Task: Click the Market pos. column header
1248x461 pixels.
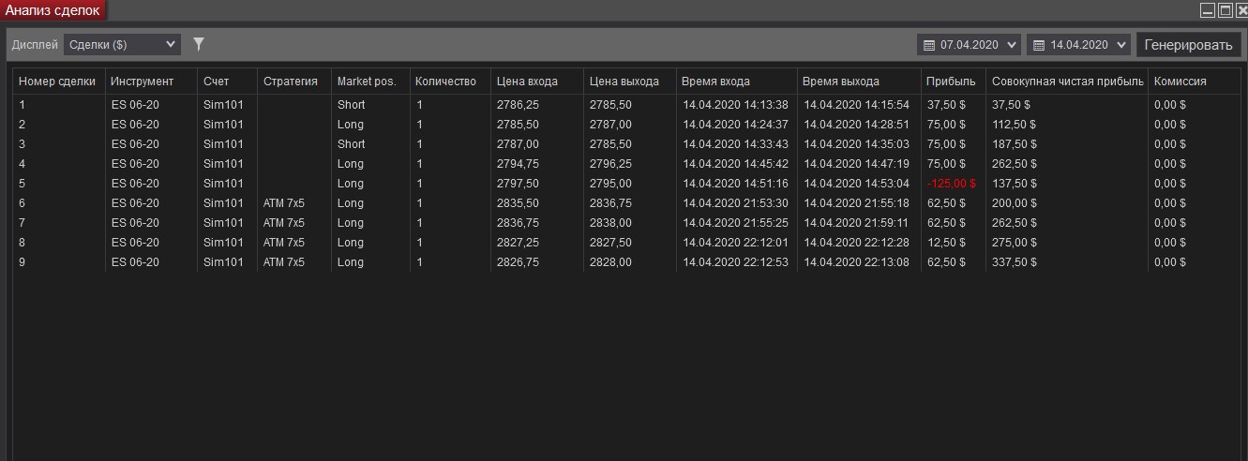Action: pos(367,82)
